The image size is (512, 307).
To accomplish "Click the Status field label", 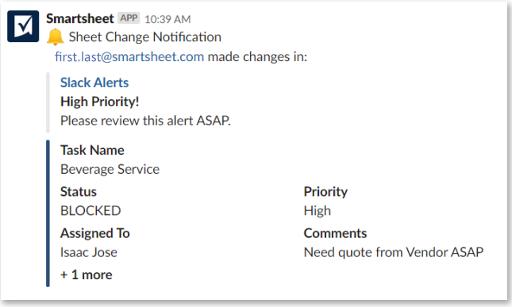I will pyautogui.click(x=79, y=191).
